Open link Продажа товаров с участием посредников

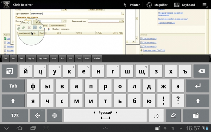pyautogui.click(x=170, y=14)
